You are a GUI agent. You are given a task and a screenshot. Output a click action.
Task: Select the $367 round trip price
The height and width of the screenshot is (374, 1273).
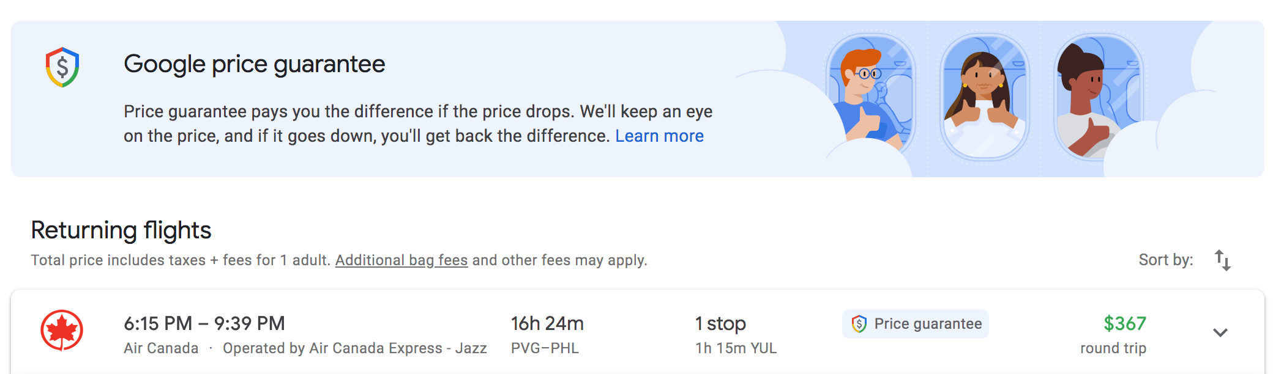pos(1124,324)
